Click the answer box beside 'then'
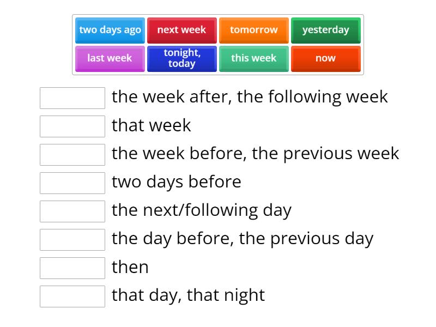Viewport: 436px width, 327px height. 72,268
